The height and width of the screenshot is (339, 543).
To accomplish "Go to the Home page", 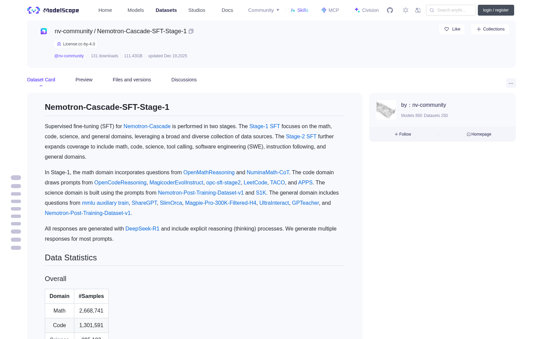I will click(105, 10).
